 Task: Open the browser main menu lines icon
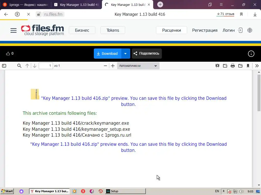click(x=221, y=5)
